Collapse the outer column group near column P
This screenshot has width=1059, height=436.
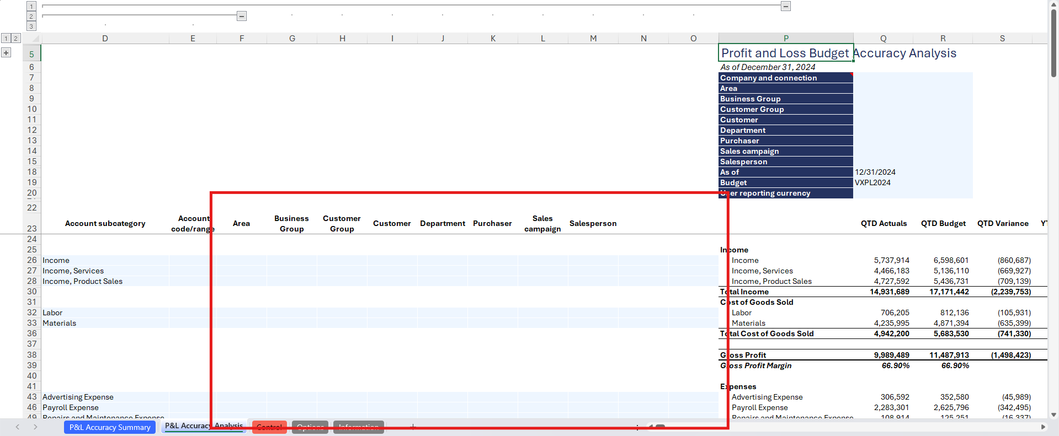(786, 6)
